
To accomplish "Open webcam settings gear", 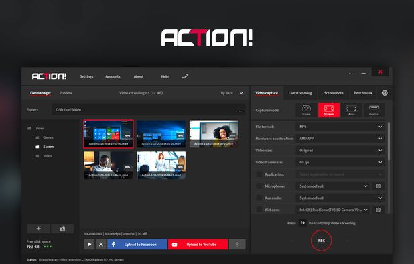I will click(x=378, y=210).
